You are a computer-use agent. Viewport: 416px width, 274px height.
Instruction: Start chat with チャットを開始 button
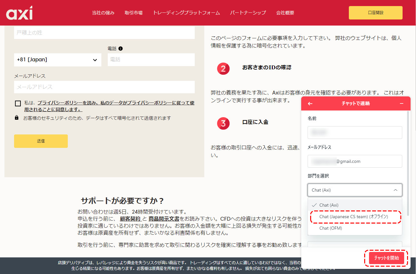click(387, 258)
